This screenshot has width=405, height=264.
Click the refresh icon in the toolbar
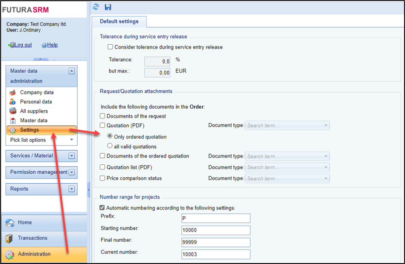[x=96, y=6]
